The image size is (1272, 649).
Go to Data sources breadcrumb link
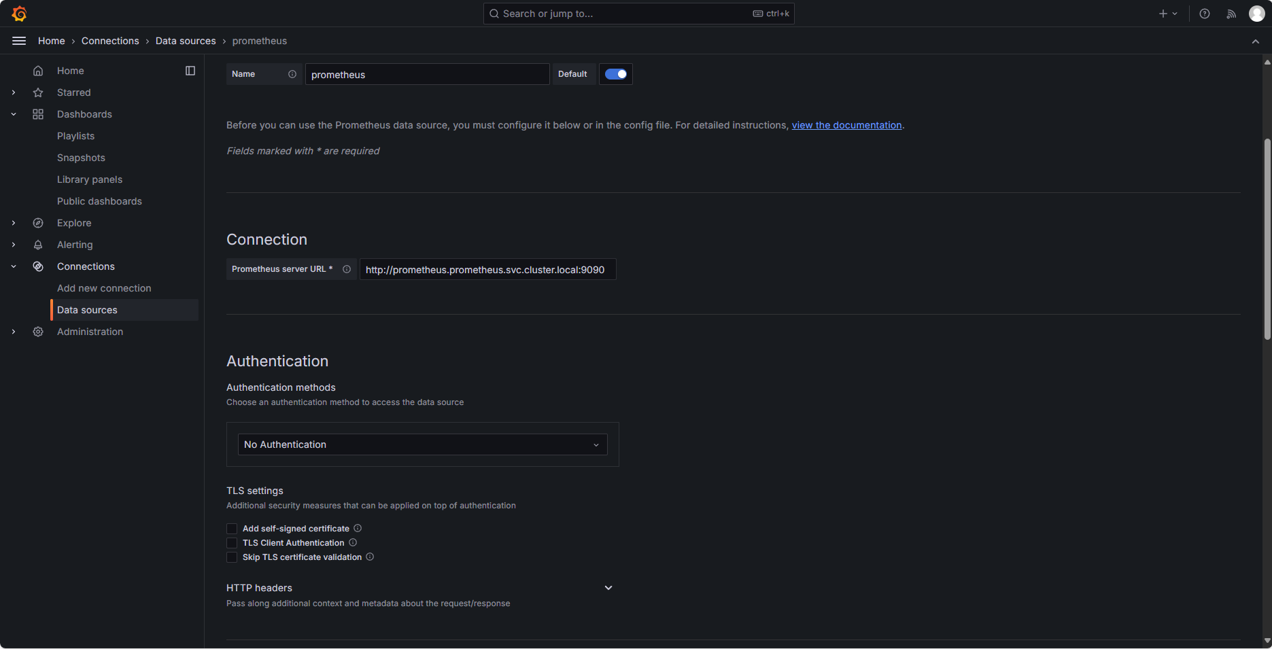tap(186, 41)
